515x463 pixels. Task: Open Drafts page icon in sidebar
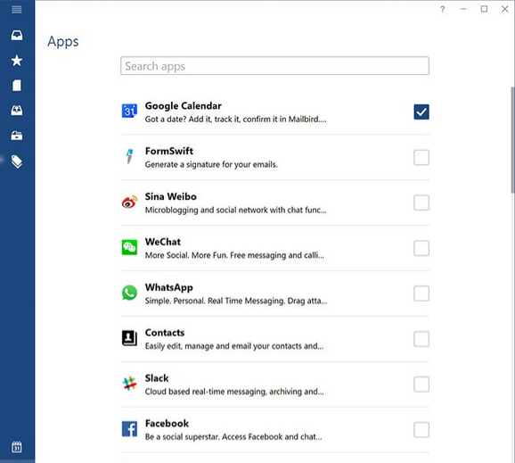point(17,86)
